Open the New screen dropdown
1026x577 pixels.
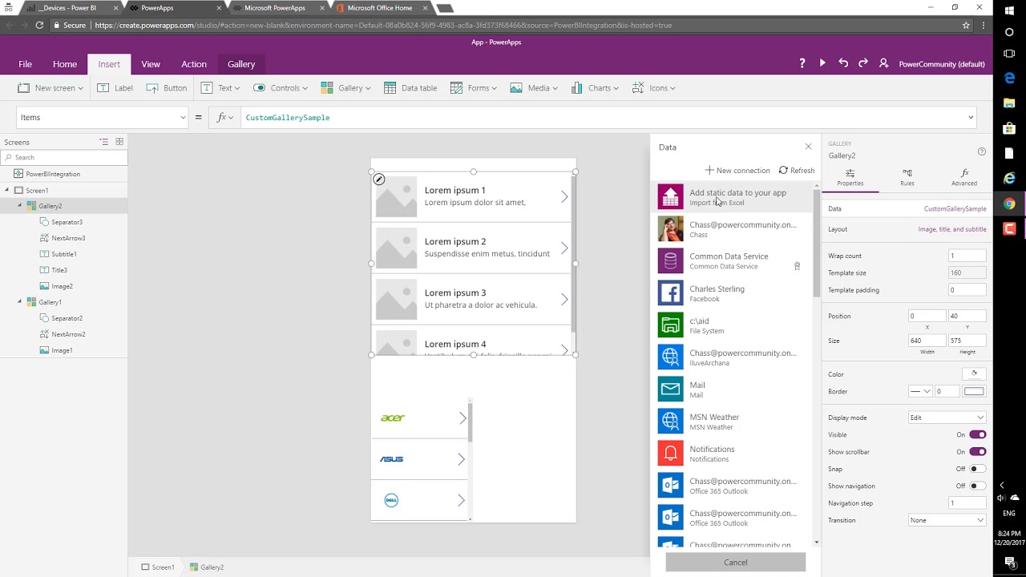point(50,88)
